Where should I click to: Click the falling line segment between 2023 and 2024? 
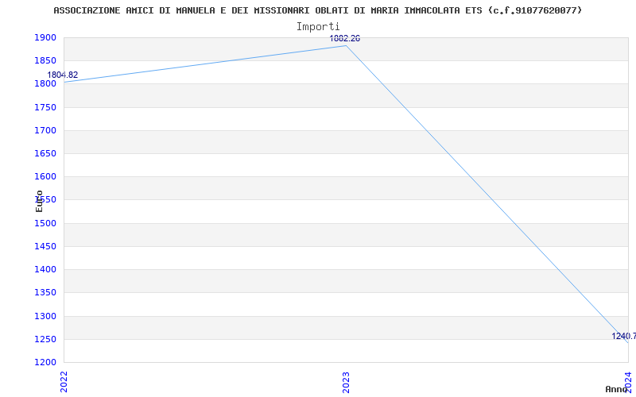487,195
